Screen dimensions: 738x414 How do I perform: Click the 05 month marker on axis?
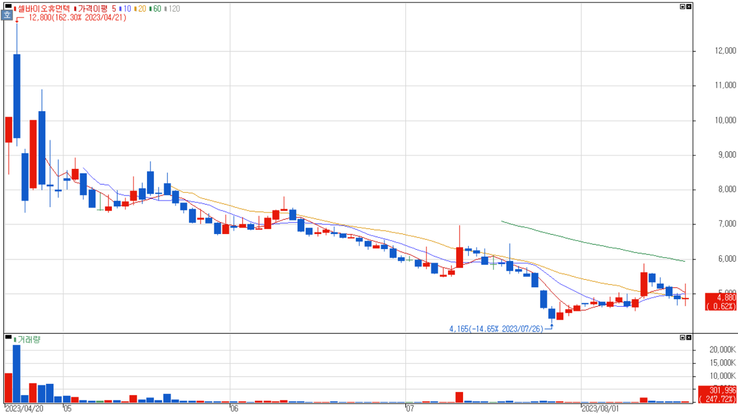[x=67, y=409]
